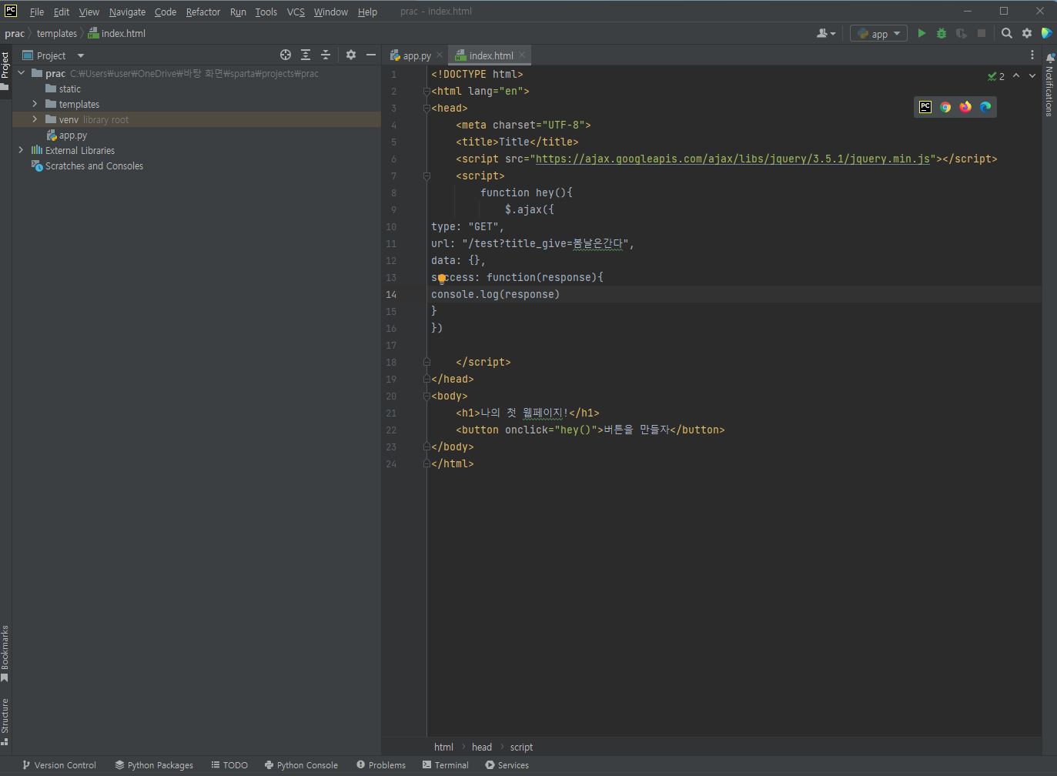The width and height of the screenshot is (1057, 776).
Task: Start debugging with the bug icon
Action: (942, 33)
